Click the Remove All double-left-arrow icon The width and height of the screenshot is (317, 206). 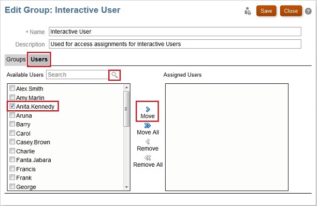pyautogui.click(x=148, y=158)
